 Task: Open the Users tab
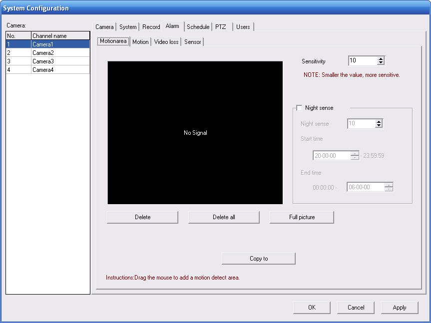243,27
